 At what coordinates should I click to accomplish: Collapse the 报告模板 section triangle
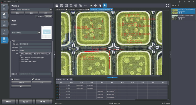click(x=12, y=6)
